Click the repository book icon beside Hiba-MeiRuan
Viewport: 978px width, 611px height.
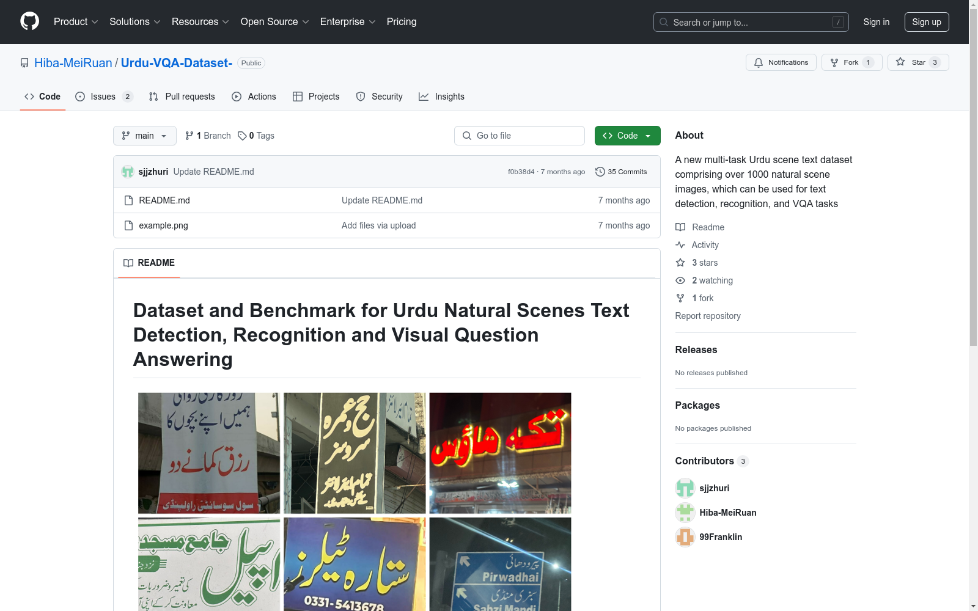tap(24, 63)
